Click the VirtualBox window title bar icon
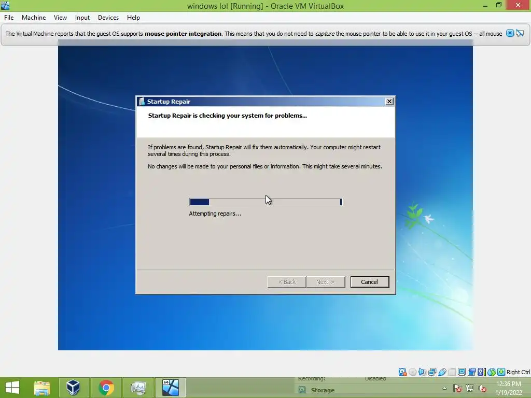Viewport: 531px width, 398px height. (5, 5)
